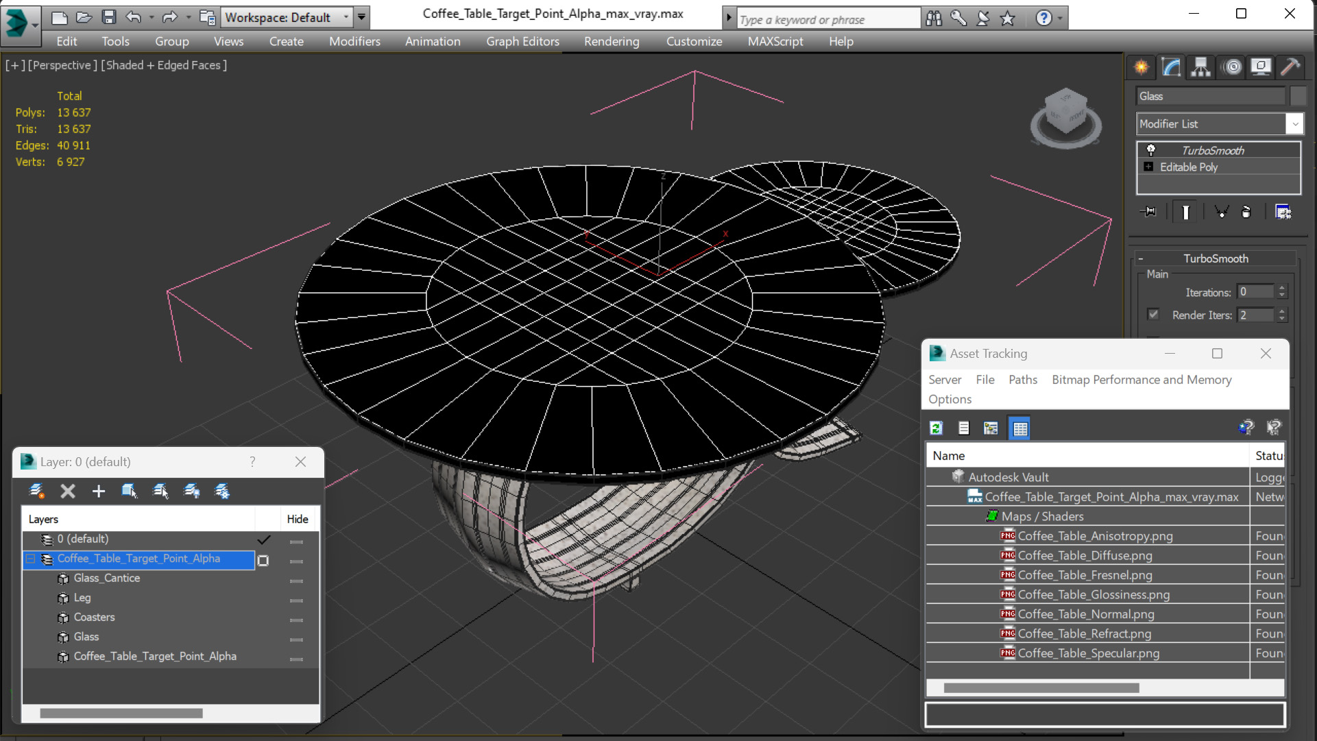This screenshot has width=1317, height=741.
Task: Switch to the Motion panel icon
Action: point(1232,66)
